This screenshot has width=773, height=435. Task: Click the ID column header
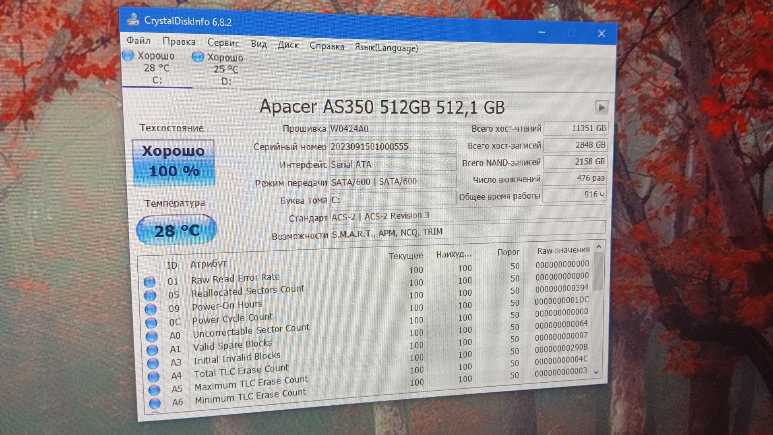[172, 265]
